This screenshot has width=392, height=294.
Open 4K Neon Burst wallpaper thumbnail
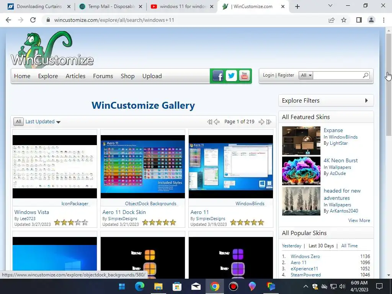point(301,171)
